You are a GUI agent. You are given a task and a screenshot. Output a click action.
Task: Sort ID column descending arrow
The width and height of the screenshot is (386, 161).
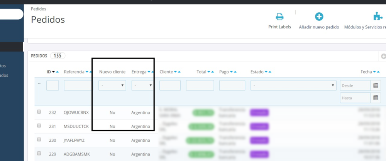point(53,72)
